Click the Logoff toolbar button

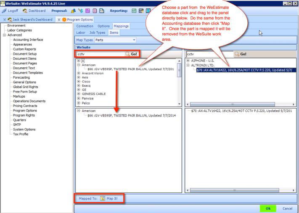(10, 11)
